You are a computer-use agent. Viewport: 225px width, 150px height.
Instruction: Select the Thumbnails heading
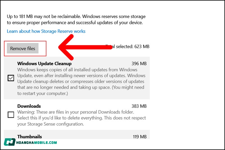[30, 136]
